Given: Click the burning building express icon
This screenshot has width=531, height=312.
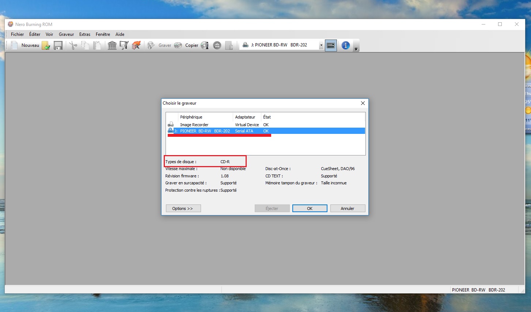Looking at the screenshot, I should click(x=136, y=45).
